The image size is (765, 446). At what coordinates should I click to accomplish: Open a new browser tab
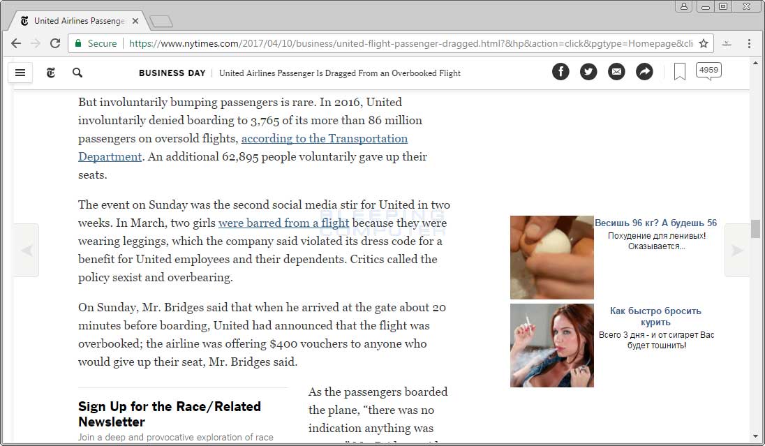161,22
